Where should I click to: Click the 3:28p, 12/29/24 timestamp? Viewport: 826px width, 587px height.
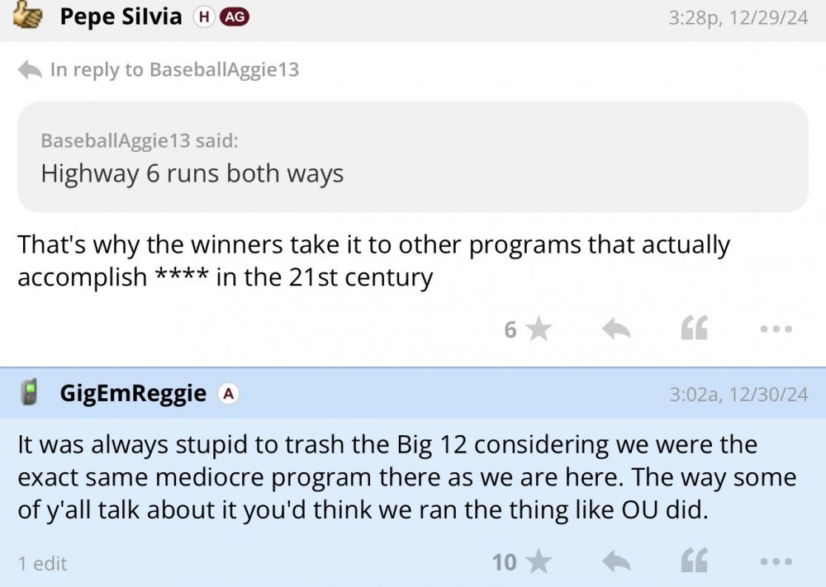[x=738, y=17]
